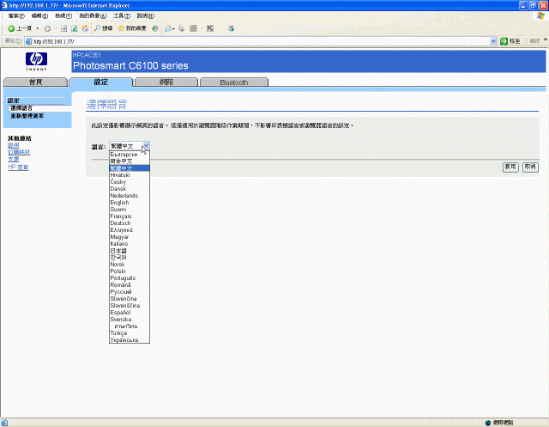Open the Tools menu (fifth menu)
Viewport: 549px width, 427px height.
(x=122, y=15)
